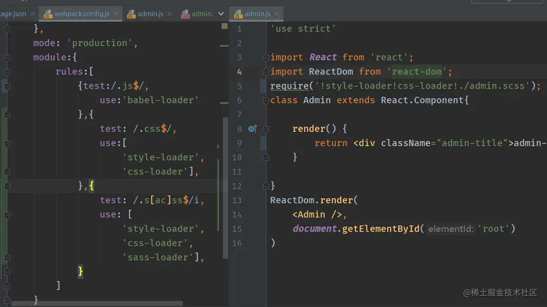Open the partially visible age.json tab

pyautogui.click(x=13, y=14)
